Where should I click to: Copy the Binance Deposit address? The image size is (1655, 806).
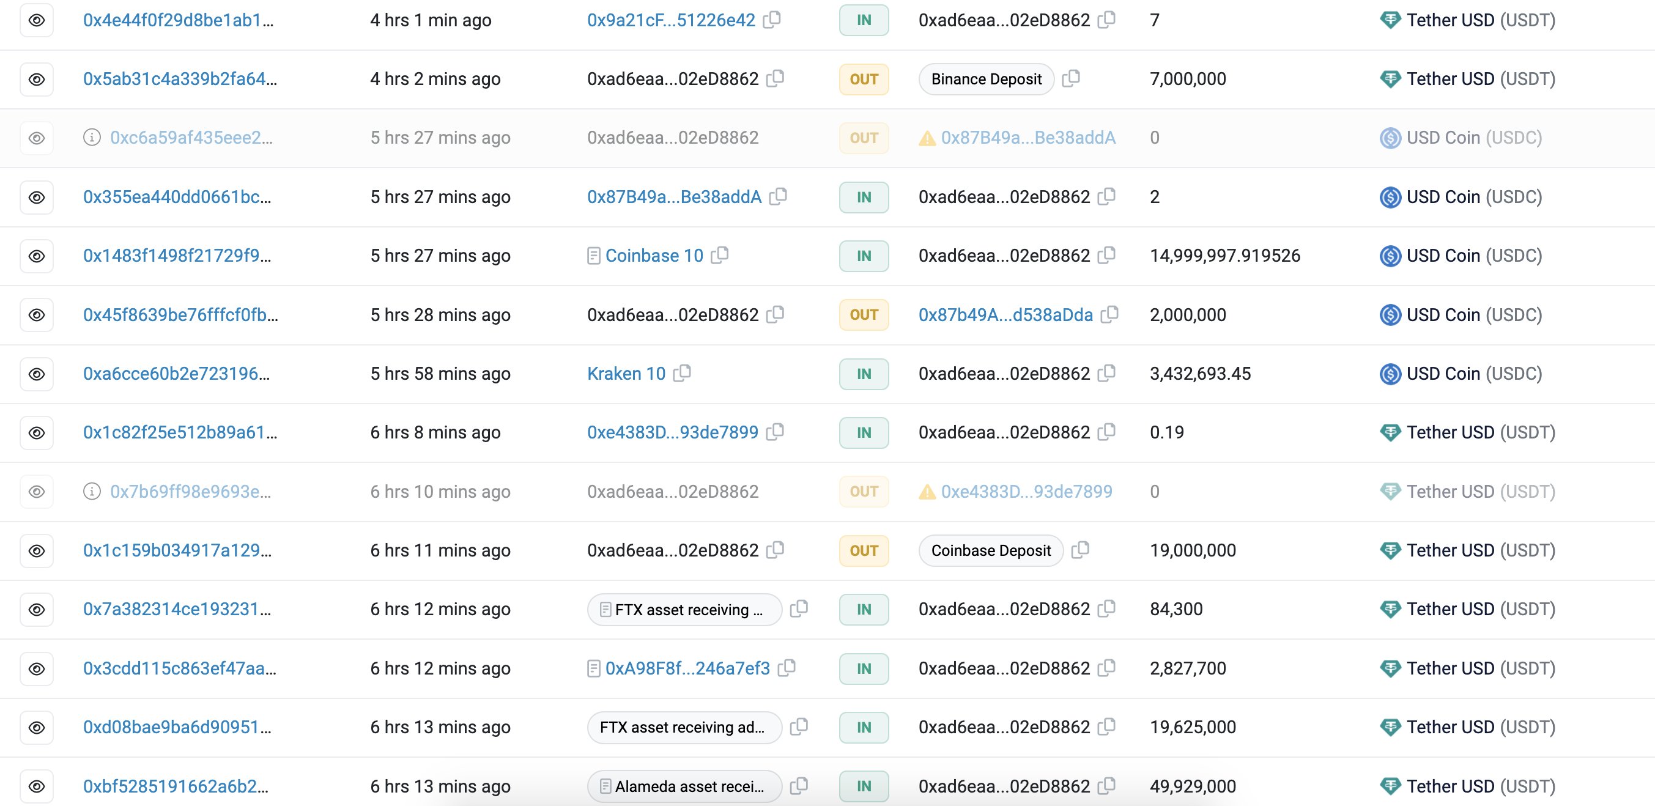coord(1071,78)
